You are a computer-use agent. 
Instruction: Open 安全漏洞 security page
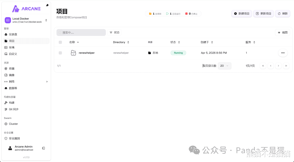(x=26, y=138)
